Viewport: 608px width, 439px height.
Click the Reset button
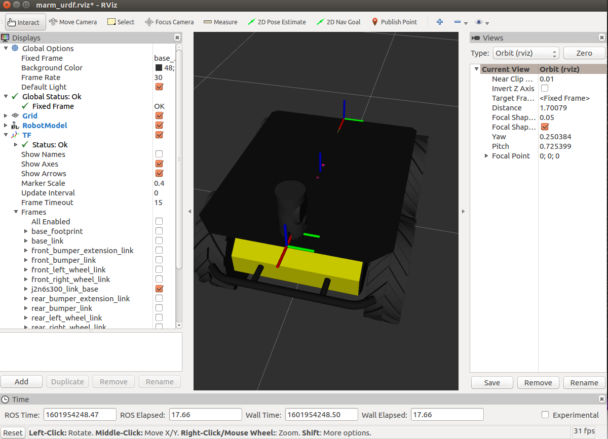(x=13, y=433)
